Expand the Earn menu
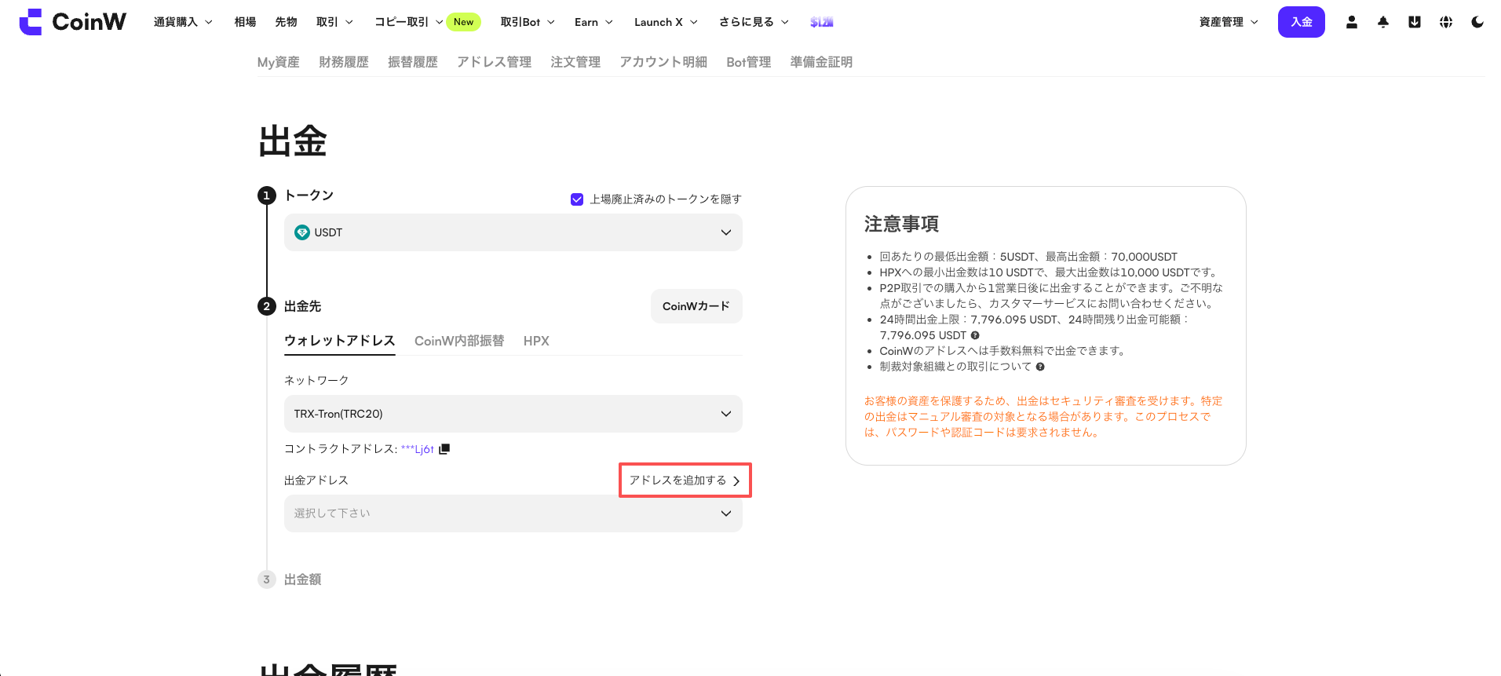 tap(593, 22)
